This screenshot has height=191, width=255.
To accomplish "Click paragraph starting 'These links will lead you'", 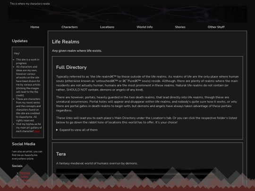I will tap(146, 120).
